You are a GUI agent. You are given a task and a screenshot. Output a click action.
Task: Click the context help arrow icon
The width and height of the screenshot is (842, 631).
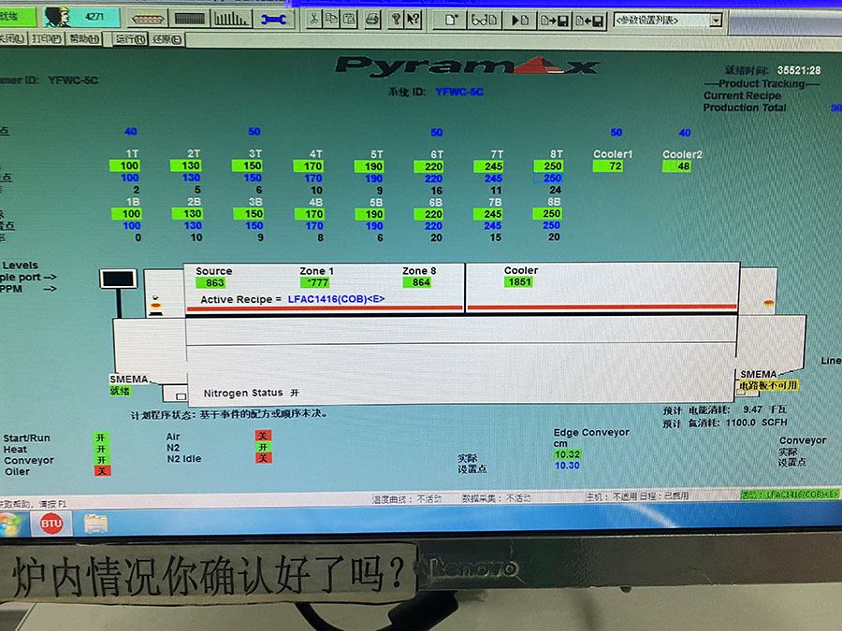(x=414, y=20)
